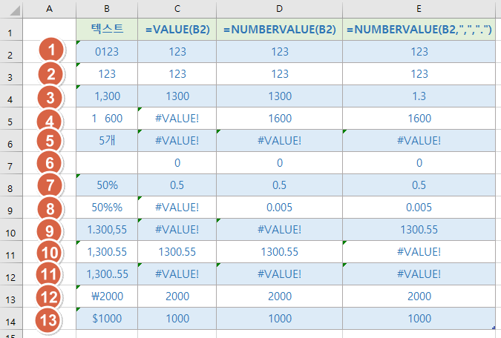Click the =NUMBERVALUE(B2) header cell in column D

click(x=279, y=30)
